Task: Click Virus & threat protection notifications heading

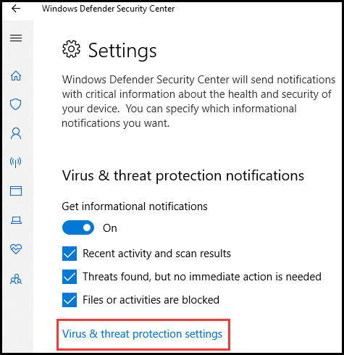Action: 183,175
